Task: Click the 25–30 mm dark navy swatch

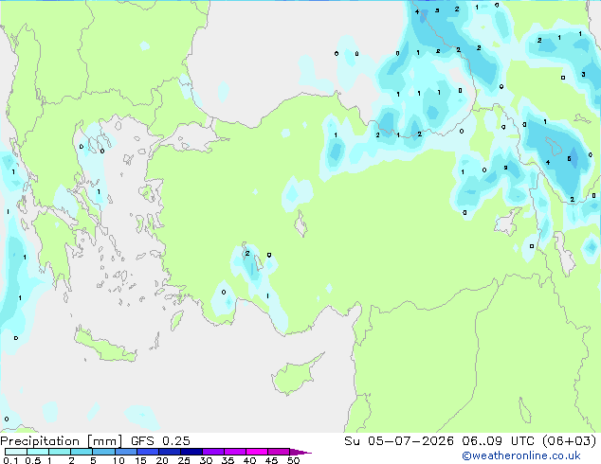Action: tap(191, 452)
